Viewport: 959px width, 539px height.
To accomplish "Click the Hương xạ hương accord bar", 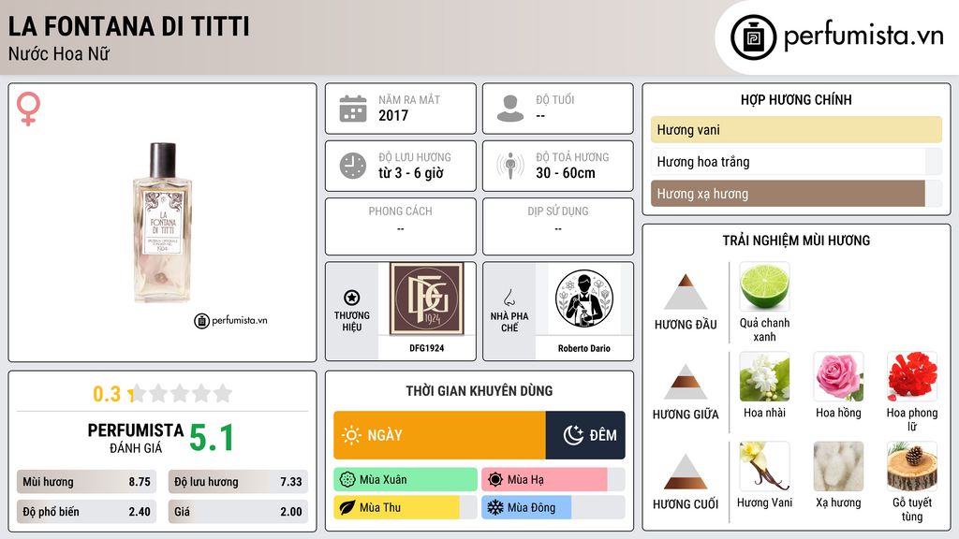I will click(x=796, y=193).
